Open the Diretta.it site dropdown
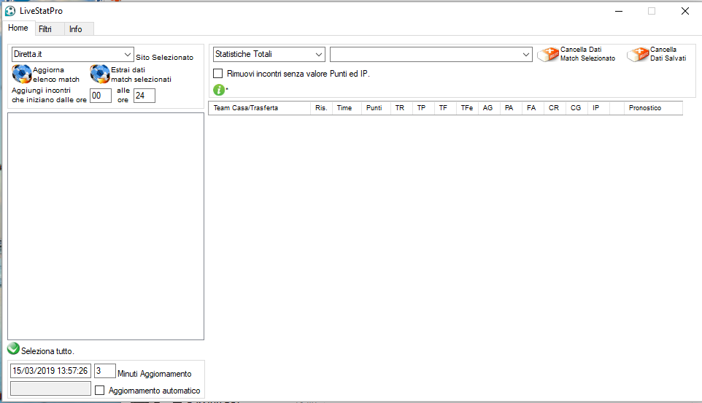This screenshot has height=403, width=702. pyautogui.click(x=72, y=54)
